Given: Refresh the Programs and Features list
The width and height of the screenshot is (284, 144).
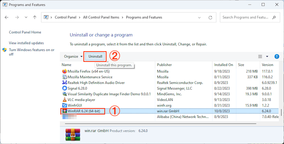Looking at the screenshot, I should pyautogui.click(x=210, y=17).
